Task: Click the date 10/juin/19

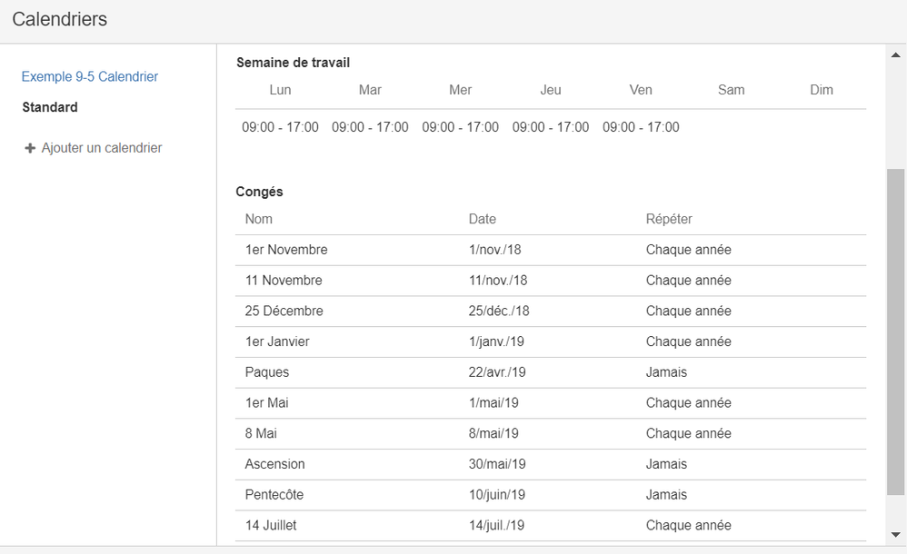Action: (x=497, y=495)
